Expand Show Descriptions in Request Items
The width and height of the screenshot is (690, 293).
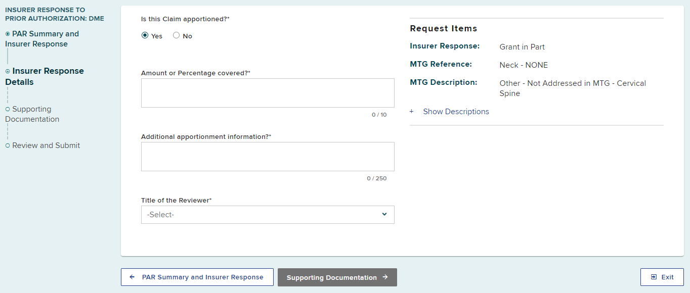(x=456, y=111)
